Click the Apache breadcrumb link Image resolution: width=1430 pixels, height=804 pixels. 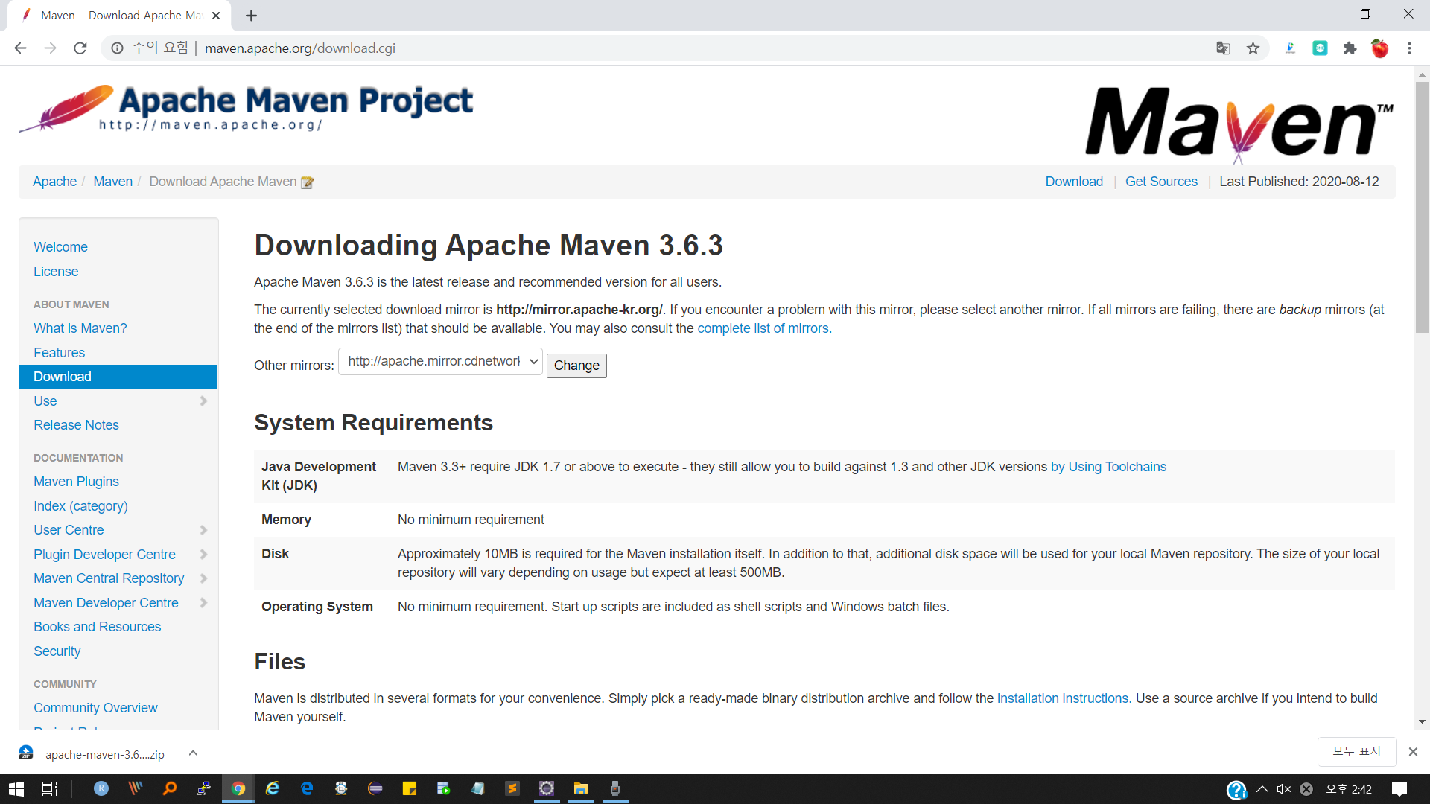tap(54, 182)
